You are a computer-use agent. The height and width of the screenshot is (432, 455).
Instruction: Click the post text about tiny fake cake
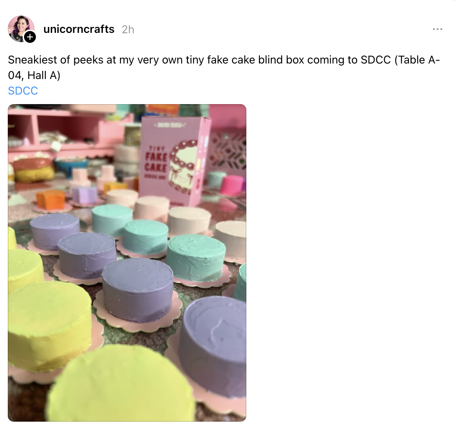(224, 68)
